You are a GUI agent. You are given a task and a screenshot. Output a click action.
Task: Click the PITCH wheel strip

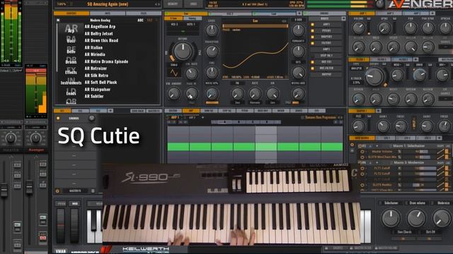click(x=61, y=226)
